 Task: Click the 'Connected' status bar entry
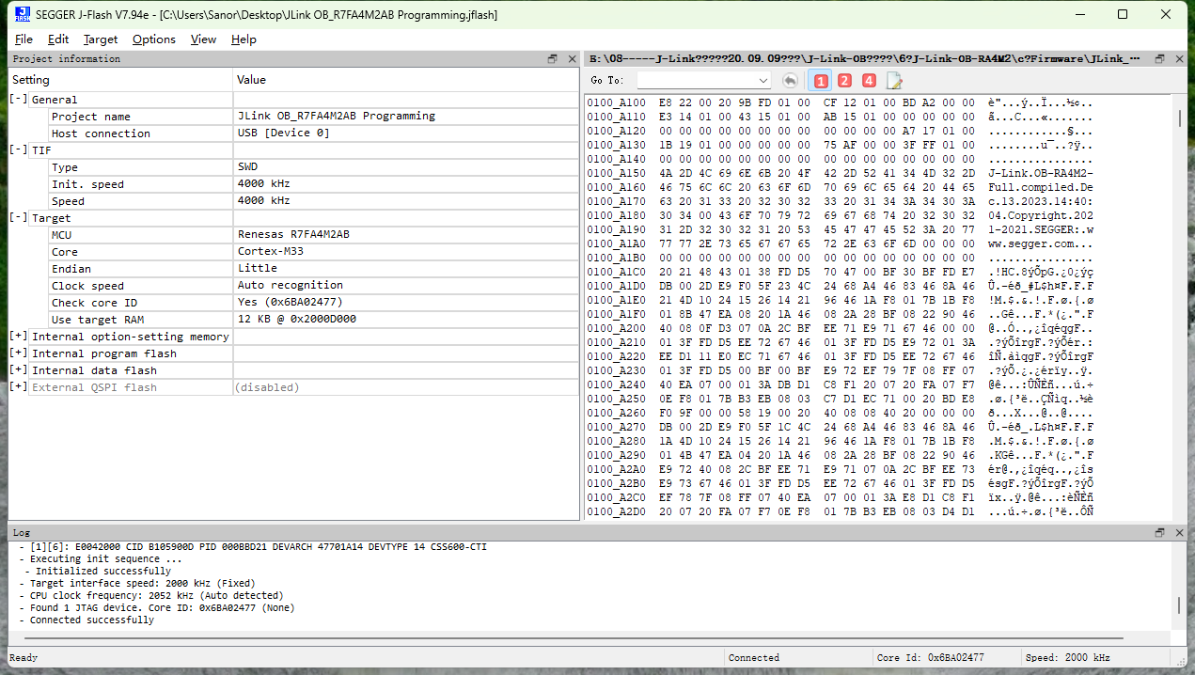754,658
